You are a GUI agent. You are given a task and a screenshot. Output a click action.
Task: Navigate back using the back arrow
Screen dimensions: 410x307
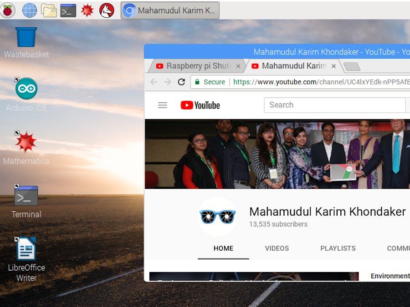click(x=154, y=82)
